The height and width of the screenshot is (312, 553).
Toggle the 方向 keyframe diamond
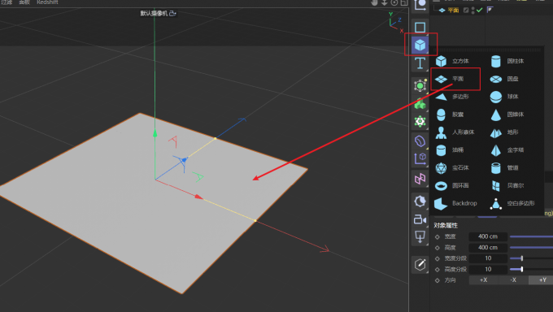(x=438, y=280)
